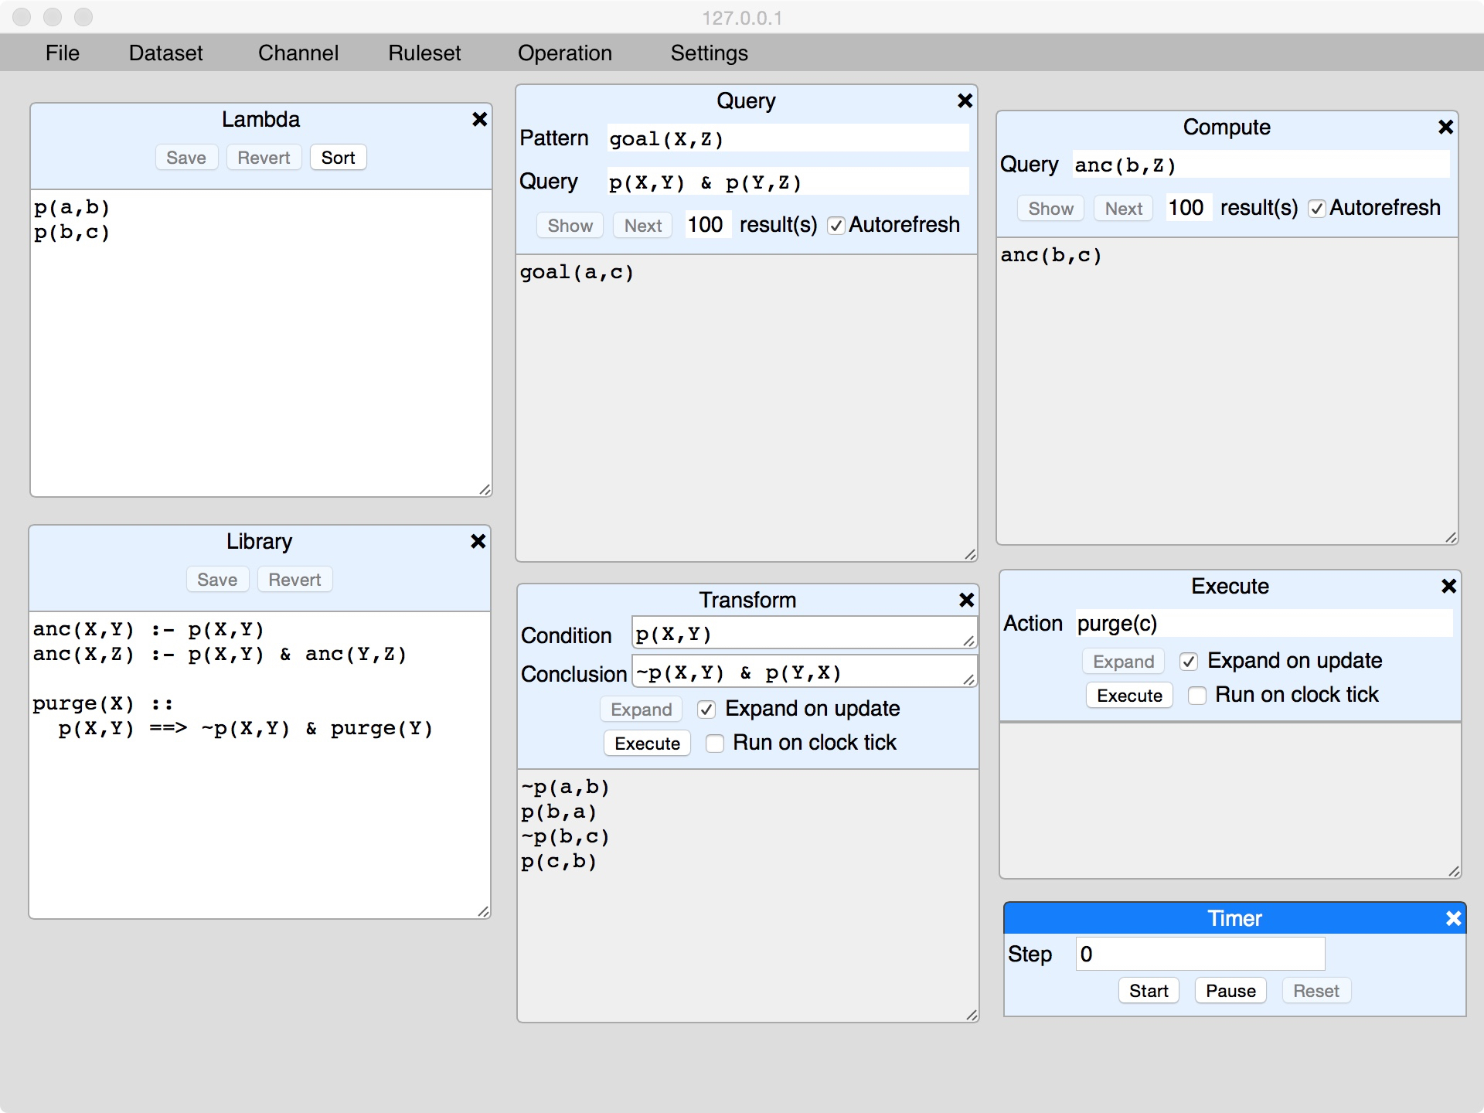Open the Dataset menu

coord(165,53)
